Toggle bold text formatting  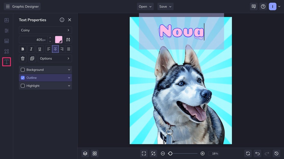[23, 49]
